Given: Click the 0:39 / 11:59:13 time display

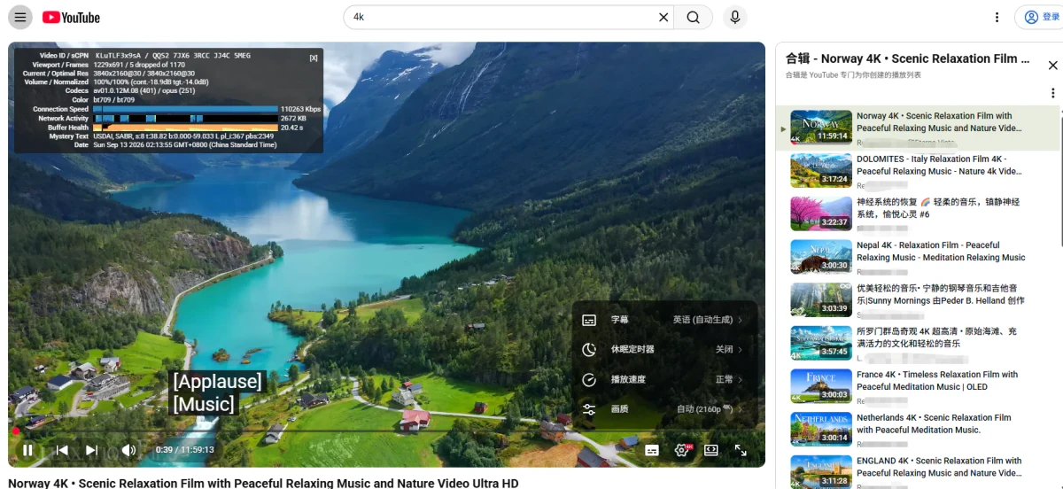Looking at the screenshot, I should [184, 450].
